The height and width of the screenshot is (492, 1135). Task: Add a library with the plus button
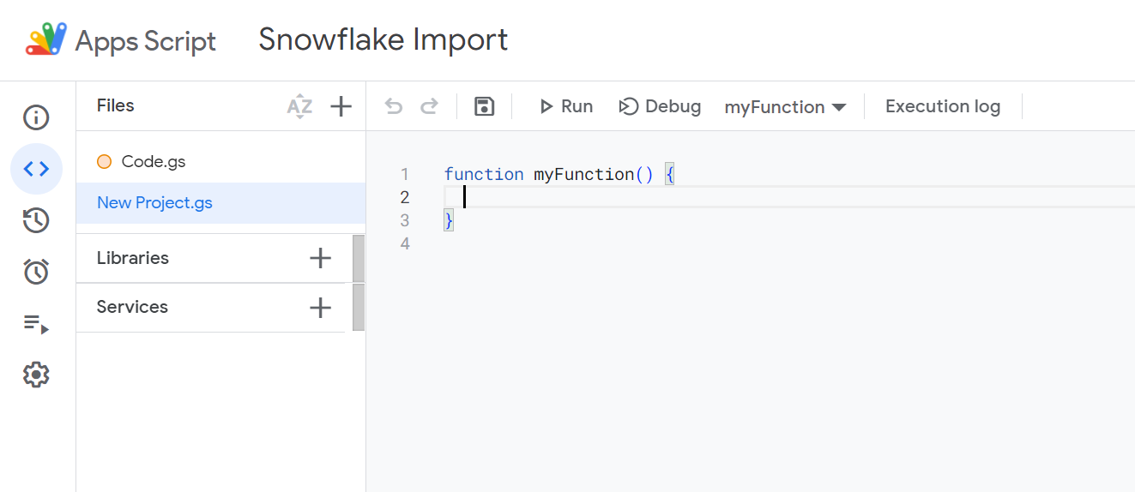click(x=320, y=258)
